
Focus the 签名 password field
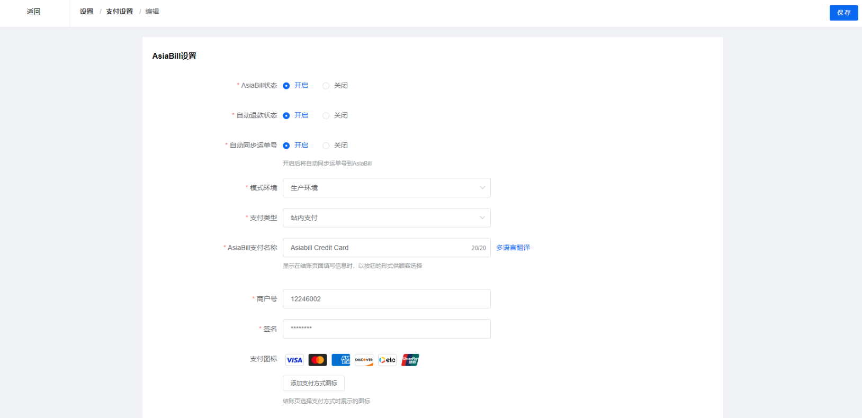click(x=387, y=329)
